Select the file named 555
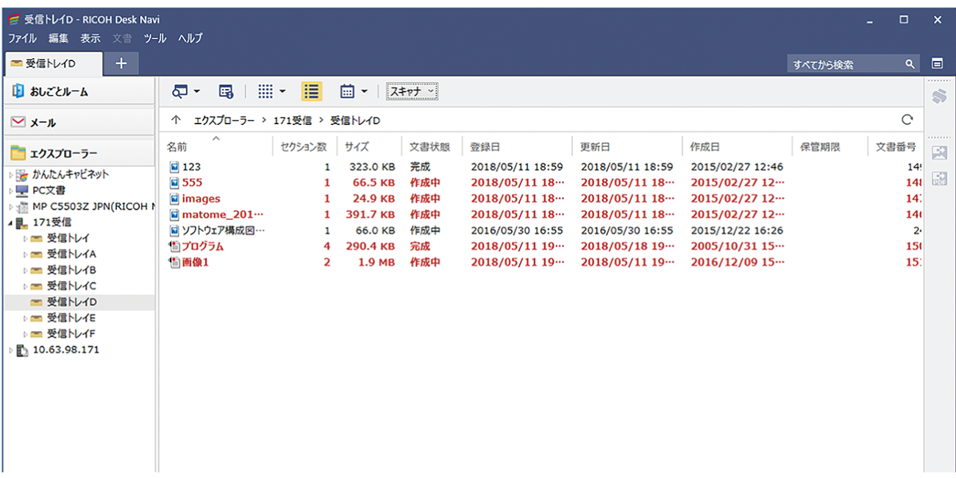 point(192,182)
